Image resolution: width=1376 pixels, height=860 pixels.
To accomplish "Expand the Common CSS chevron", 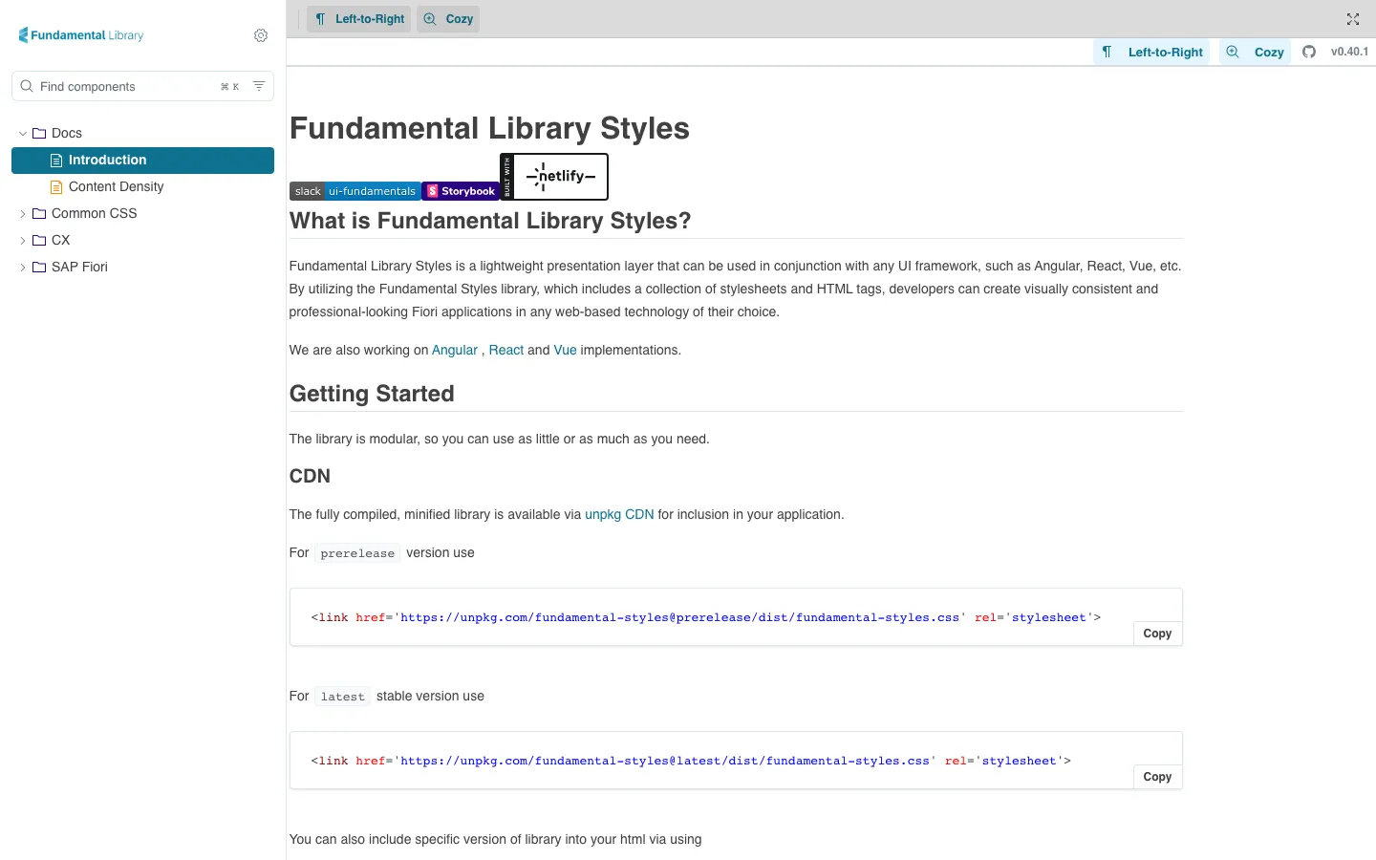I will [x=23, y=214].
